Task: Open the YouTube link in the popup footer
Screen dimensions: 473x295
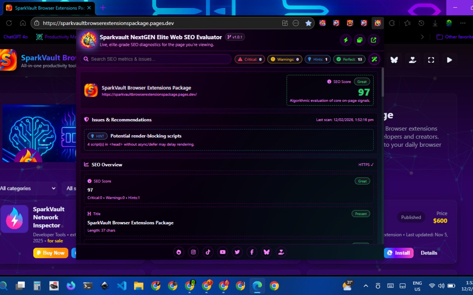Action: pyautogui.click(x=222, y=252)
